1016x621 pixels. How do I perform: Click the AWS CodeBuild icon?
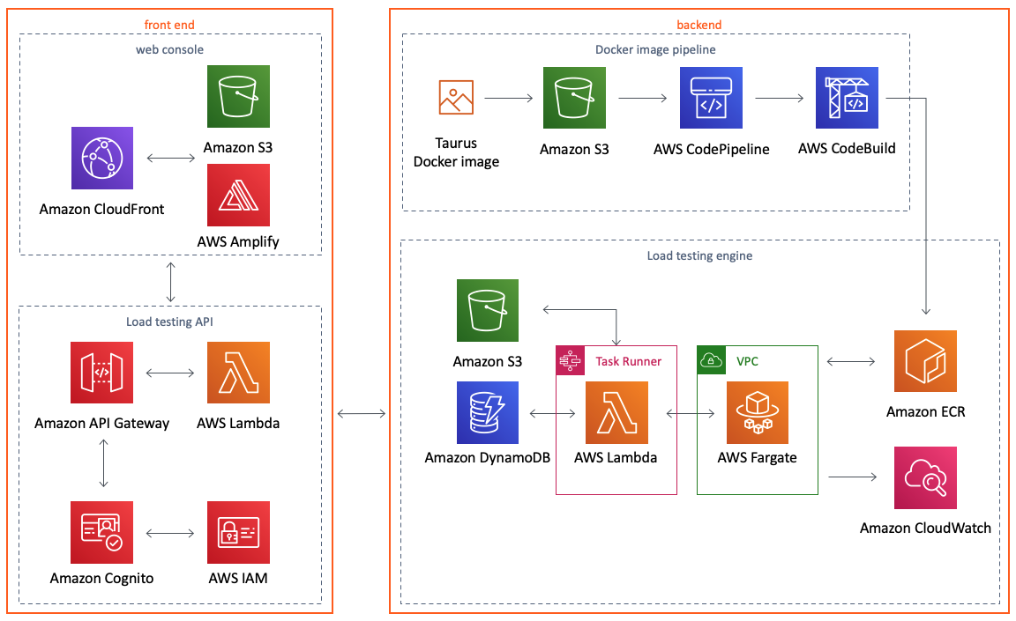(x=847, y=98)
